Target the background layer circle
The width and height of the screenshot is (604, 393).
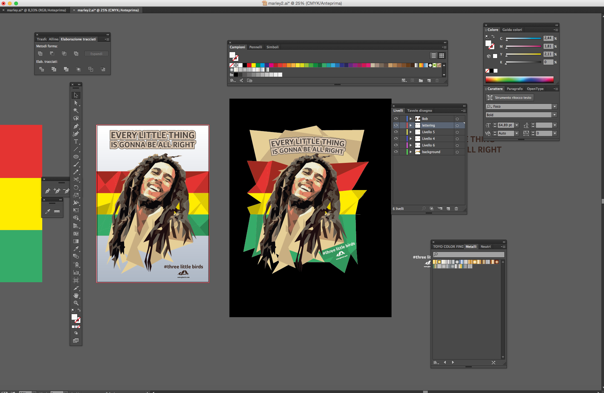pos(457,152)
